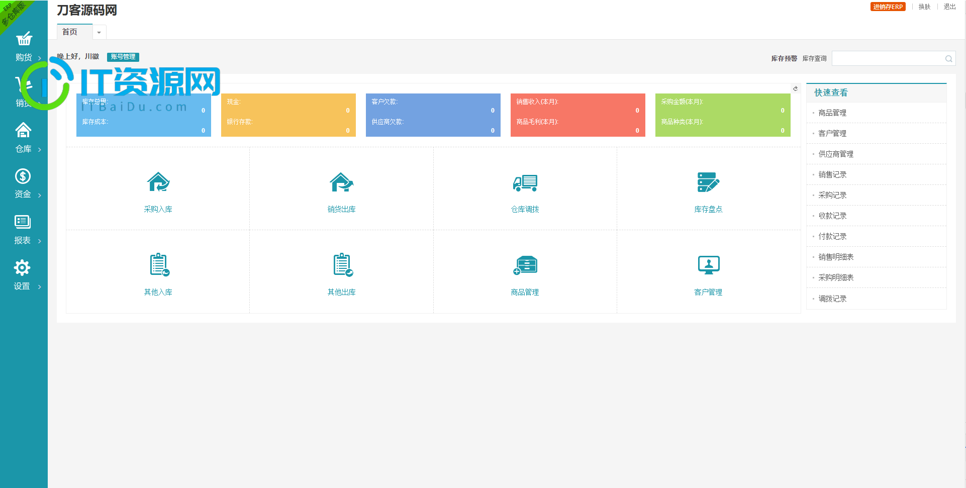
Task: Open 采购记录 in quick view list
Action: [x=832, y=195]
